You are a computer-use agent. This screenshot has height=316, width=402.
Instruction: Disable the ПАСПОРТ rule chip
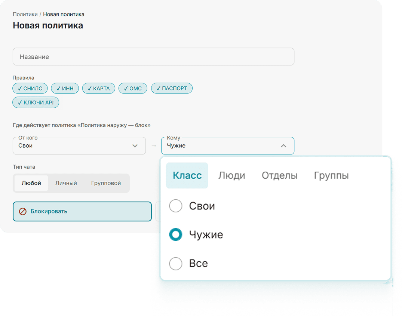[172, 88]
